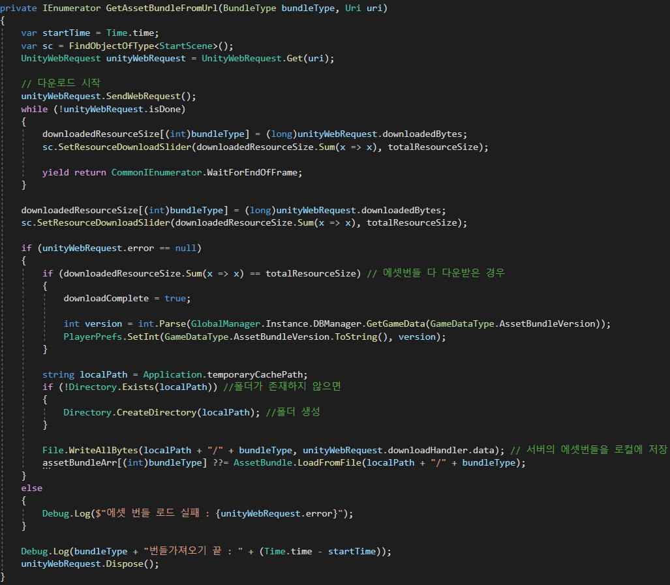Click the PlayerPrefs.SetInt call
Viewport: 670px width, 585px height.
tap(111, 337)
